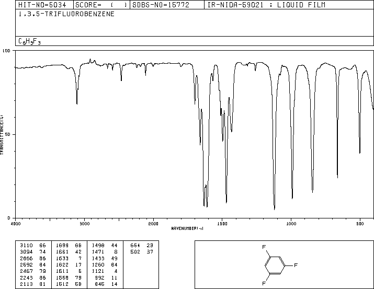The image size is (374, 289).
Task: Select peak wavenumber 664 in table
Action: [x=135, y=246]
